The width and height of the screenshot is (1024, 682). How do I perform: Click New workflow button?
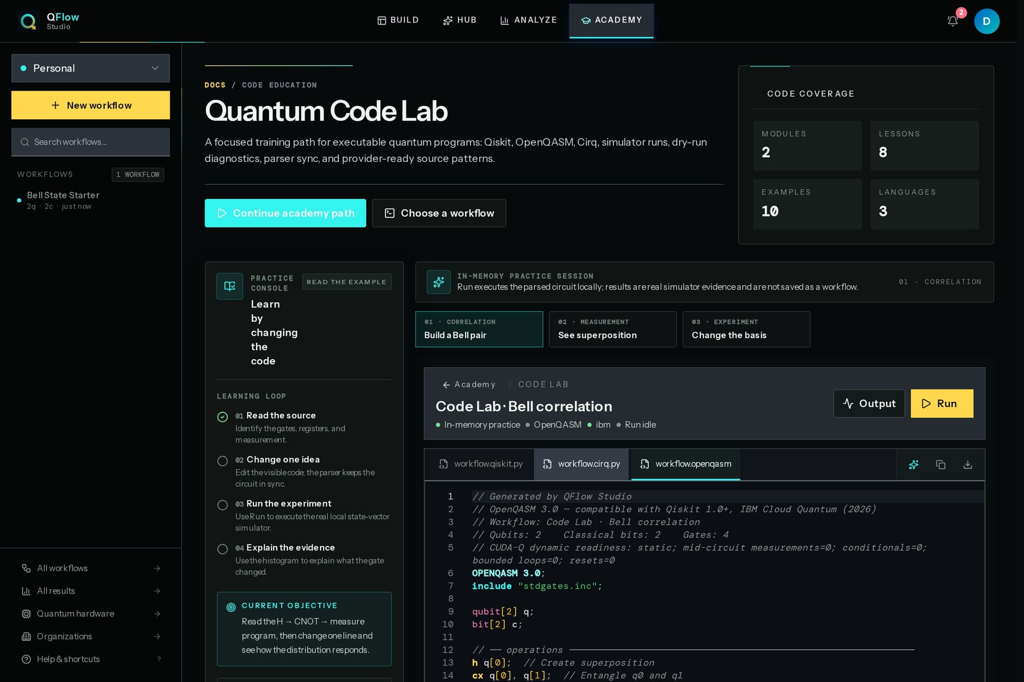click(91, 105)
